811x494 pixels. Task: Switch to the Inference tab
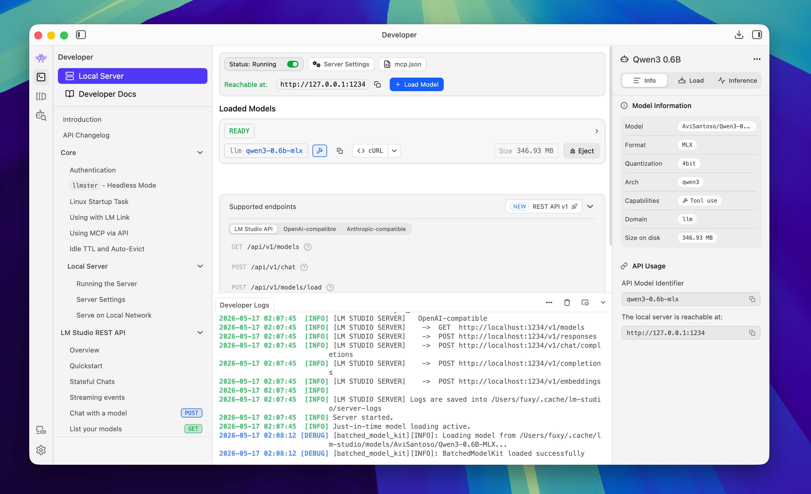point(737,80)
